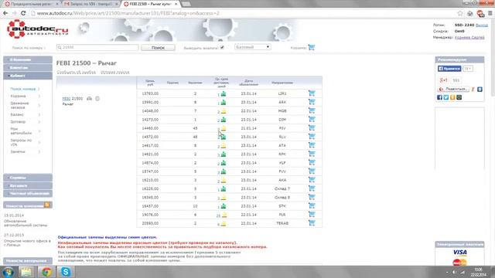Add the 20593,00 TERAB offer to cart
The width and height of the screenshot is (495, 278).
(x=312, y=223)
